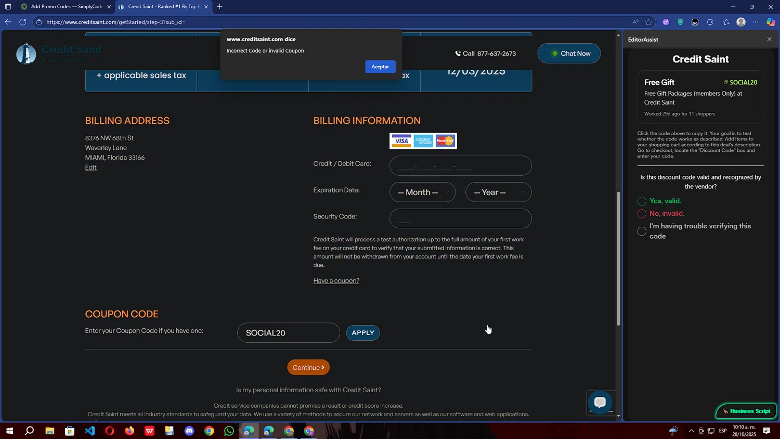Open the black robot-face extension icon
This screenshot has height=439, width=780.
695,22
